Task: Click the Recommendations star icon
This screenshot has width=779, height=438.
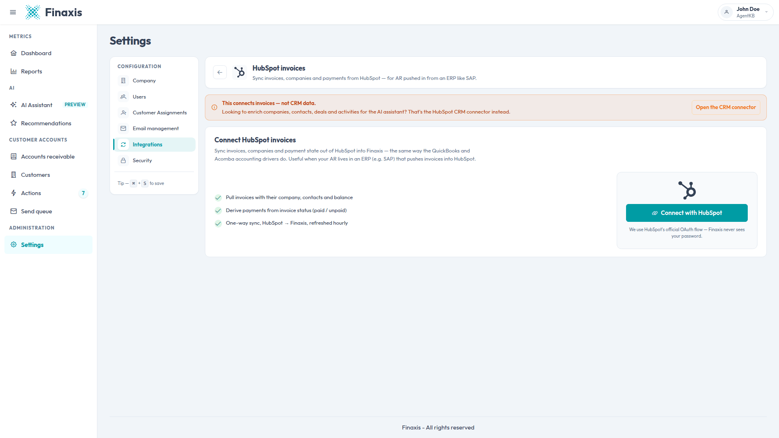Action: (14, 123)
